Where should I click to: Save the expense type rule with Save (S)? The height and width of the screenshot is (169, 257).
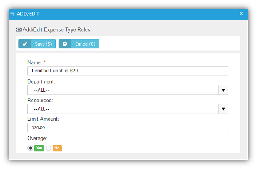[37, 44]
